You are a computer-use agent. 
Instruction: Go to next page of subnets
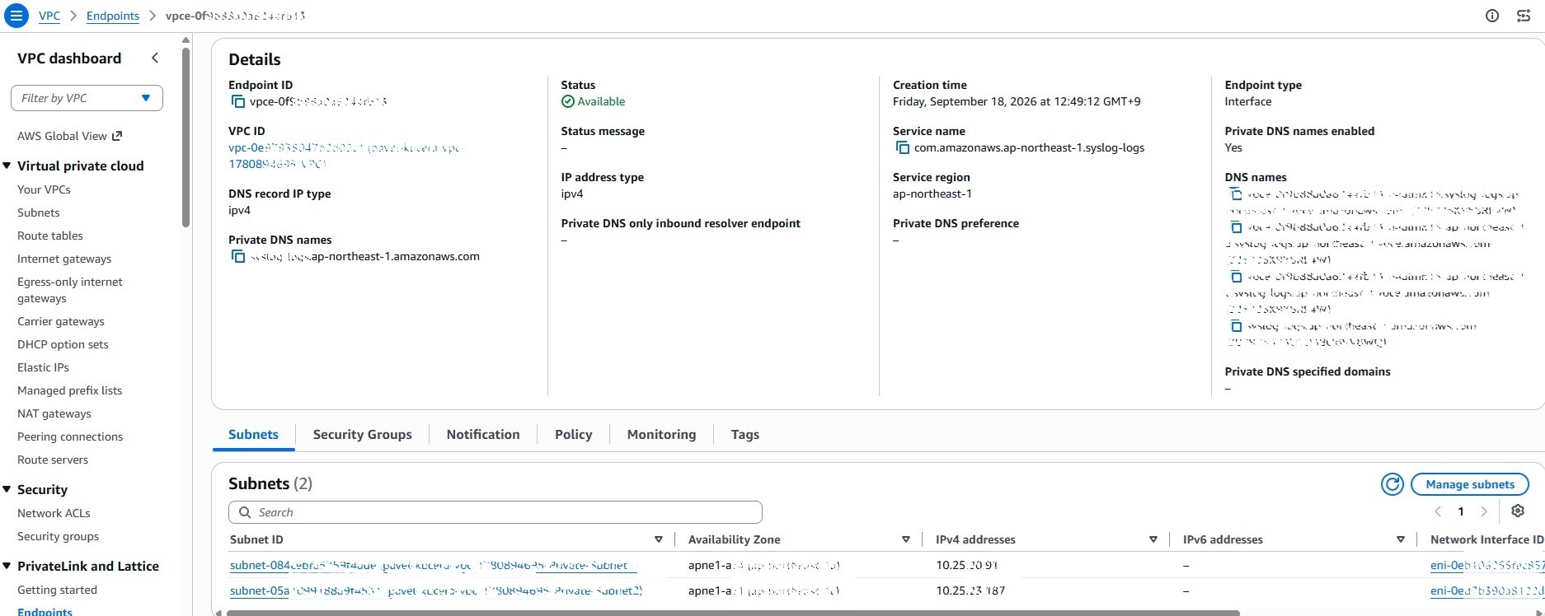point(1484,511)
